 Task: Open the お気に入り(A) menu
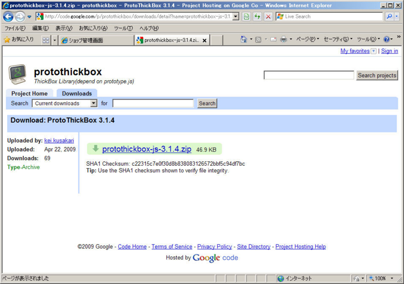click(93, 28)
